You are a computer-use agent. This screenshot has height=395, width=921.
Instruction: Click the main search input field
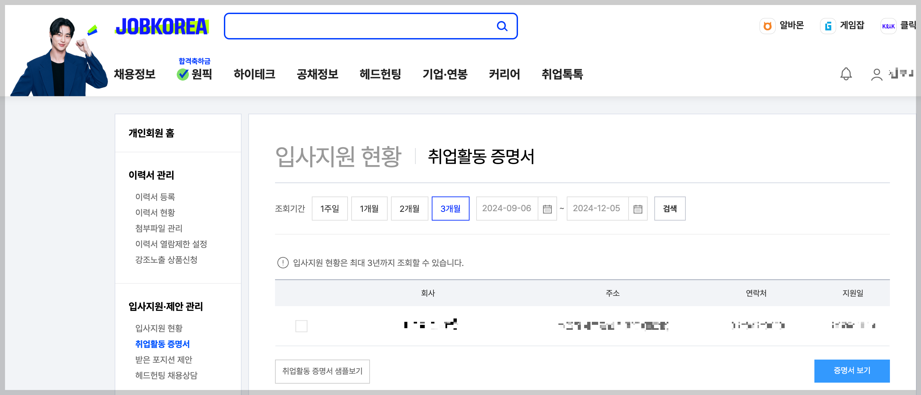pyautogui.click(x=358, y=26)
